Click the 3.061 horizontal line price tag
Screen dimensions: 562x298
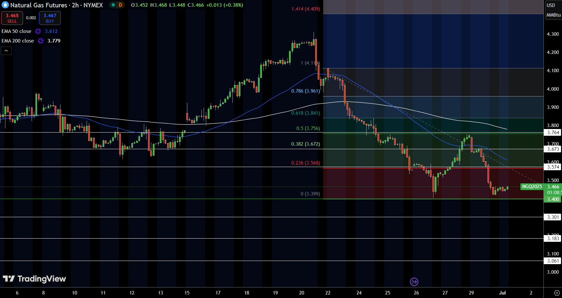pos(553,261)
